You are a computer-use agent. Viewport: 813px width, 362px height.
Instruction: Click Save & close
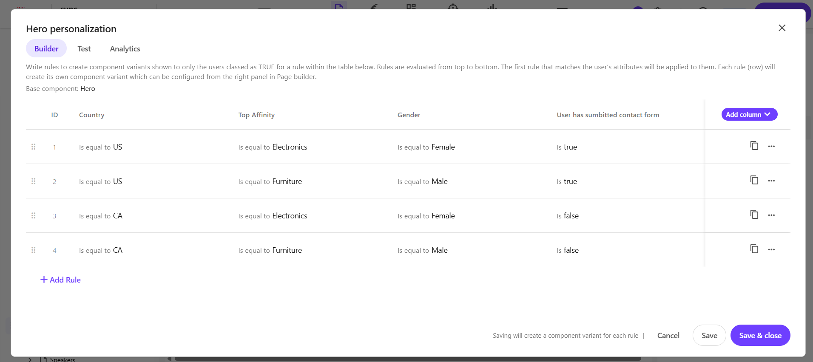click(760, 335)
